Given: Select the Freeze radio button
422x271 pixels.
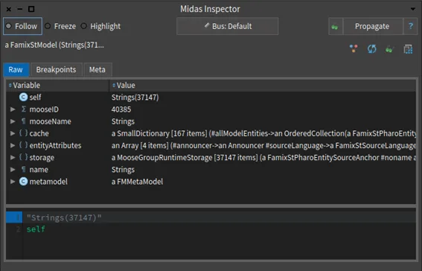Looking at the screenshot, I should (60, 26).
